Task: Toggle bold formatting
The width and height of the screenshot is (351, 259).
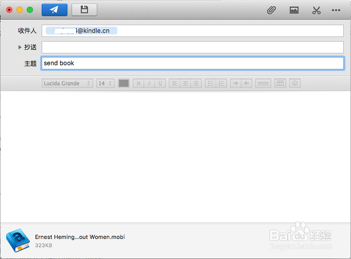Action: 138,83
